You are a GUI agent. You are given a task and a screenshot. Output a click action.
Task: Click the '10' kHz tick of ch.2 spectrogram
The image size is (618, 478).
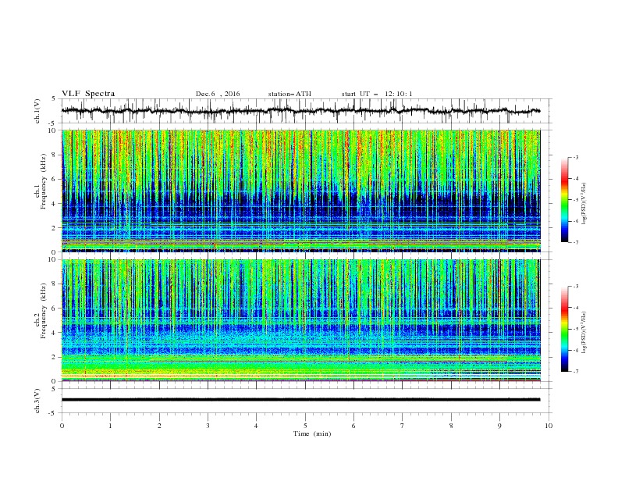click(52, 259)
